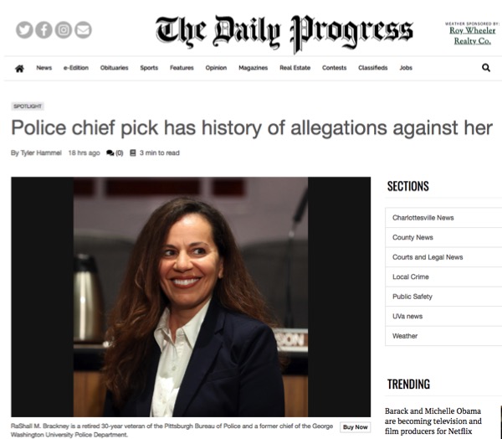Click the comments bubble icon
502x439 pixels.
(110, 153)
